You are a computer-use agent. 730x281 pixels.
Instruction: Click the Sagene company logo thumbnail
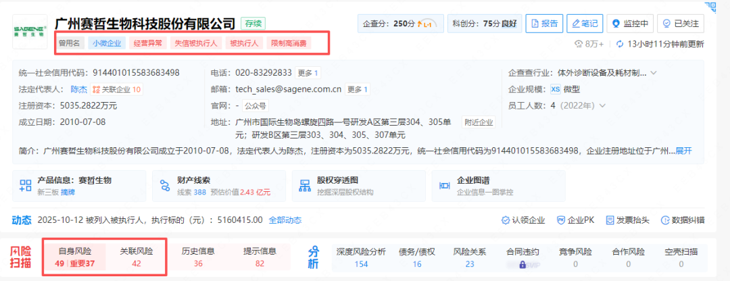[30, 32]
